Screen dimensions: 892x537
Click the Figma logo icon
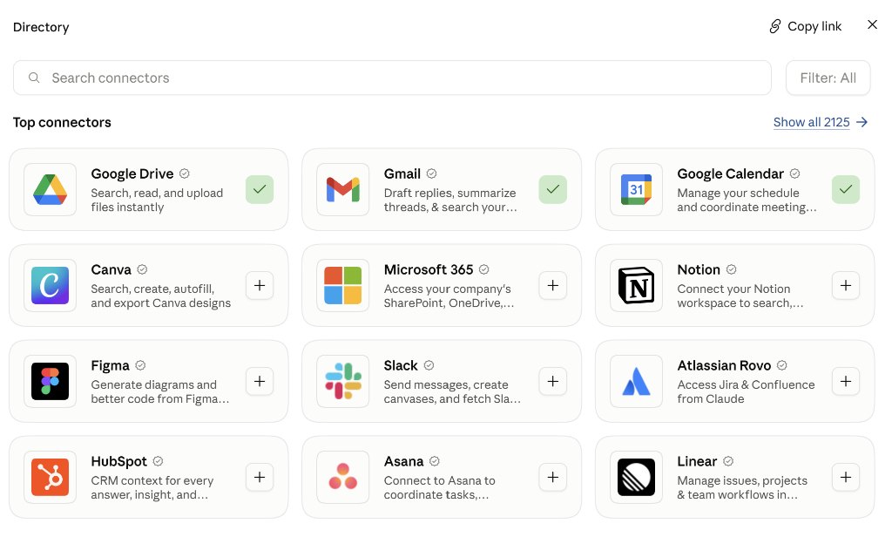point(50,381)
